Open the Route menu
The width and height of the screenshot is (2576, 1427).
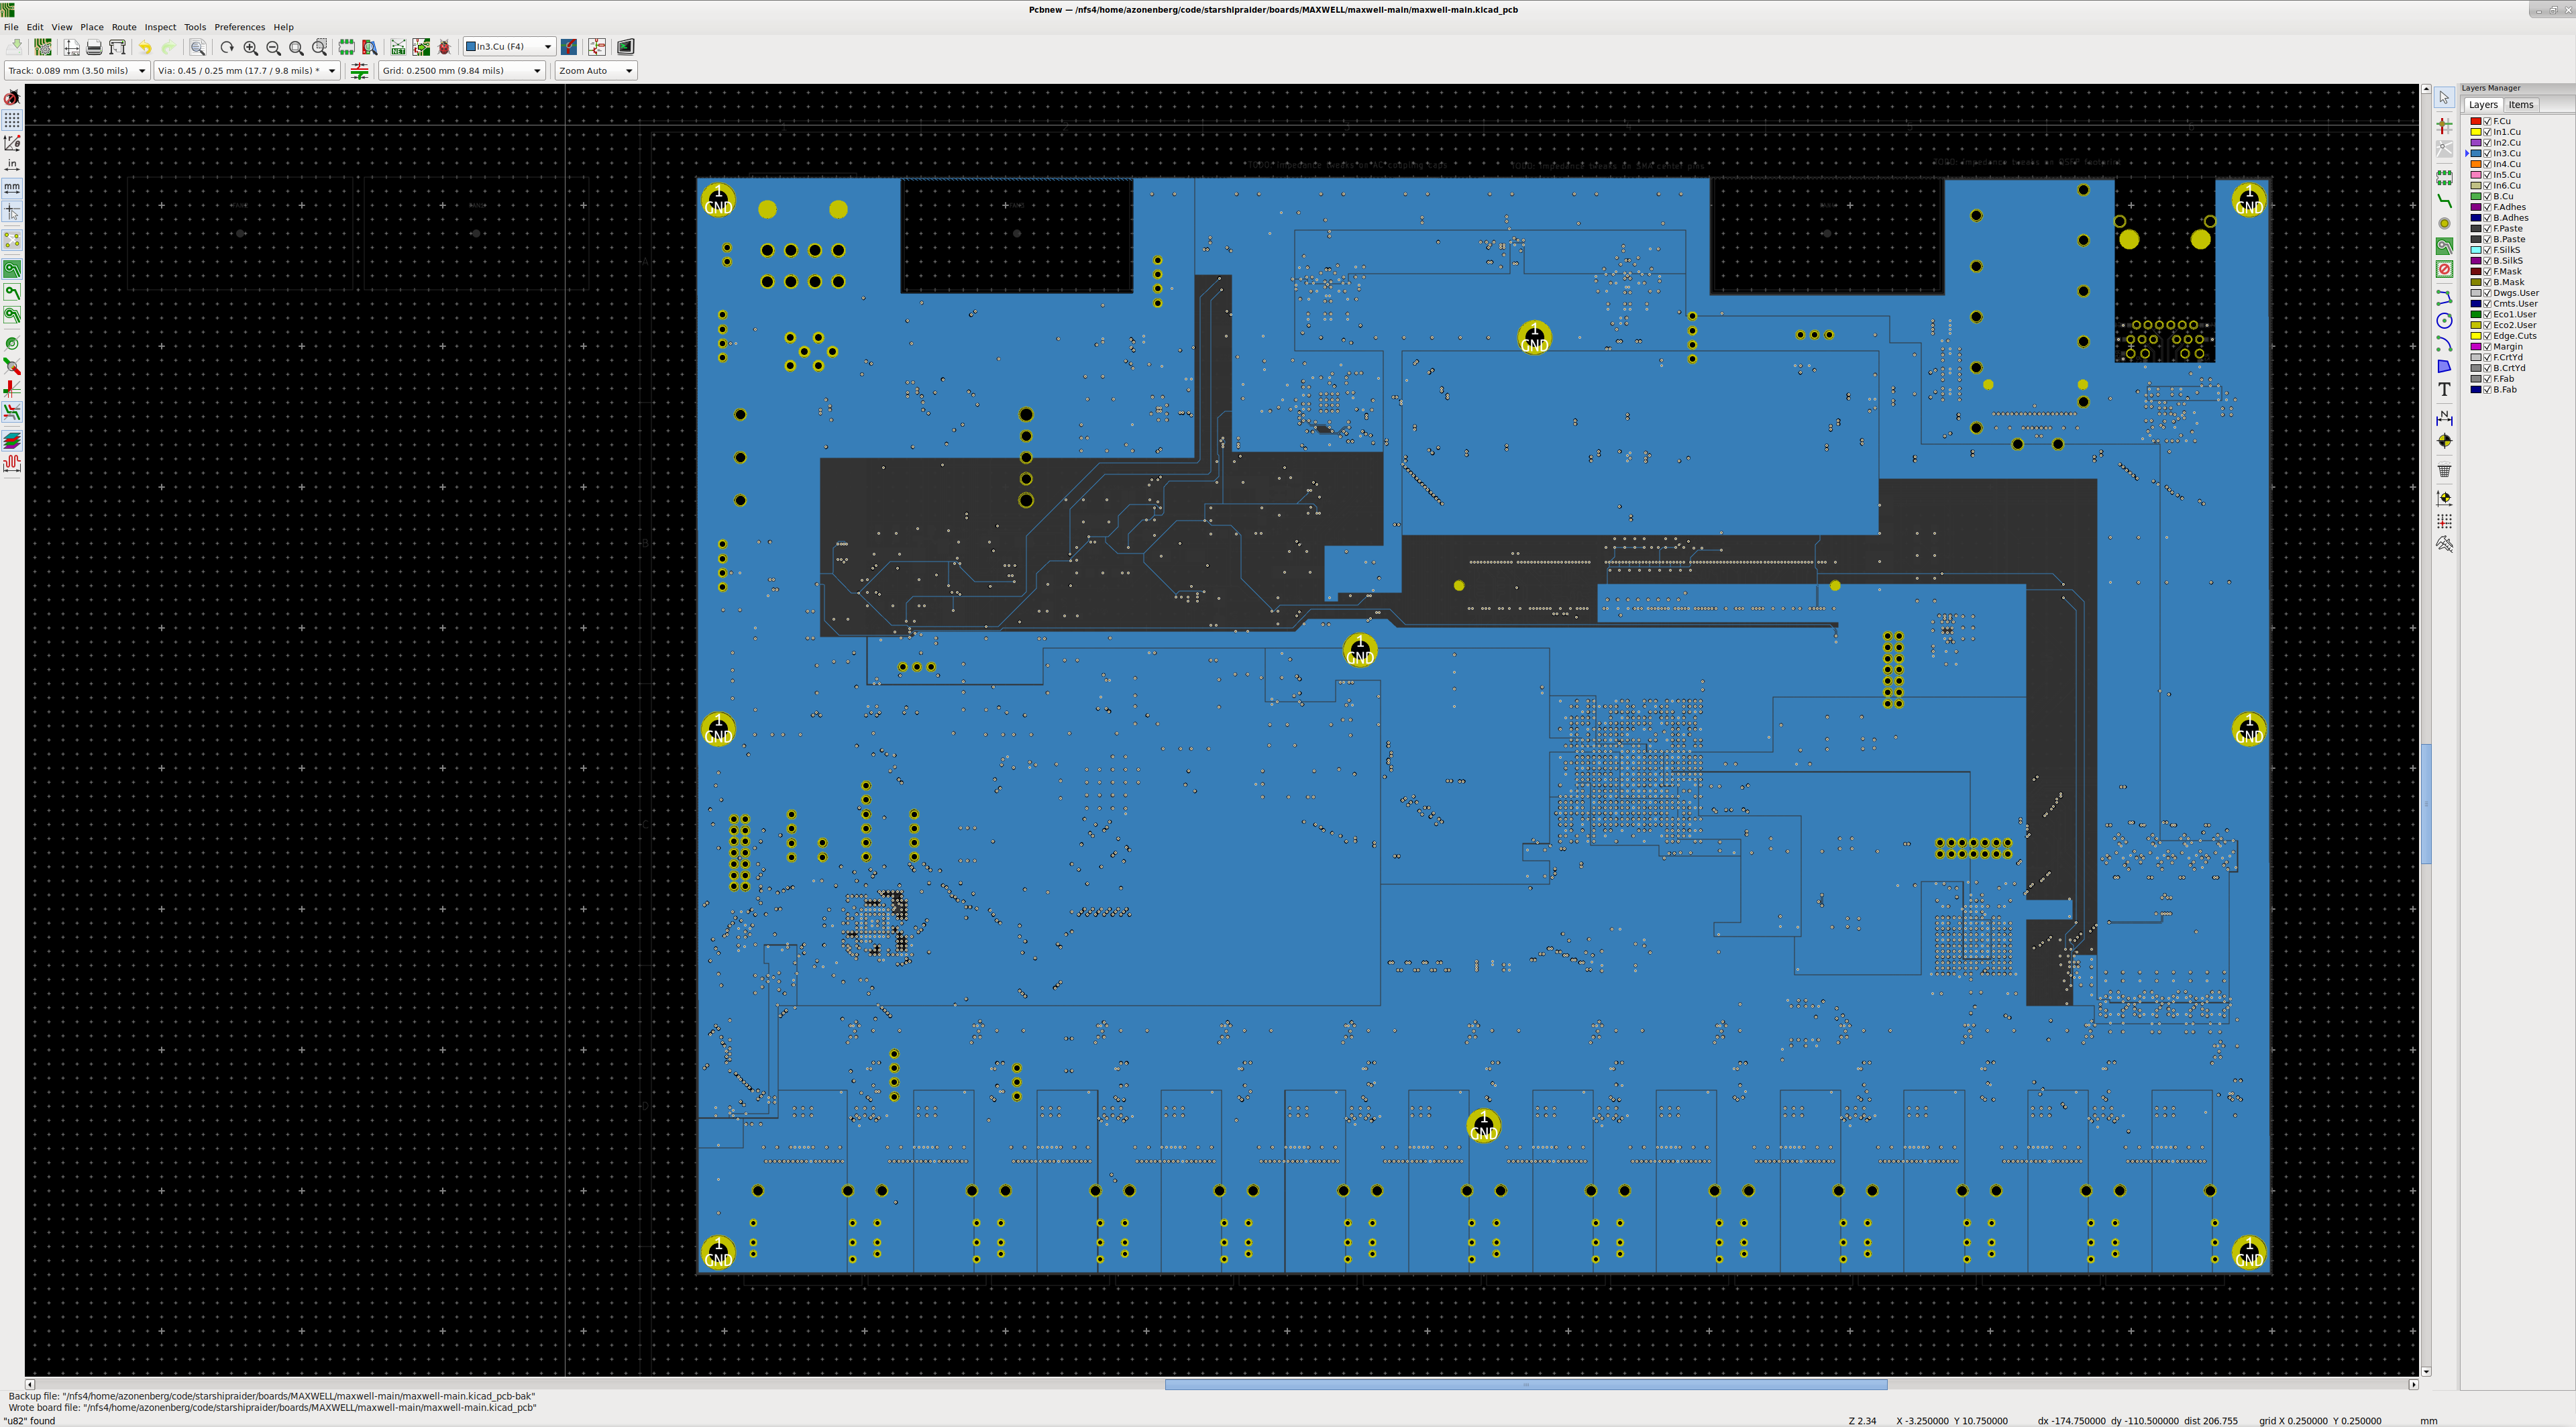tap(123, 27)
